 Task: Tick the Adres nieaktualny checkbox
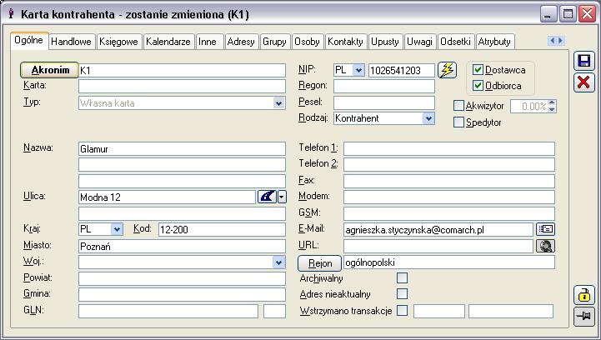point(402,294)
